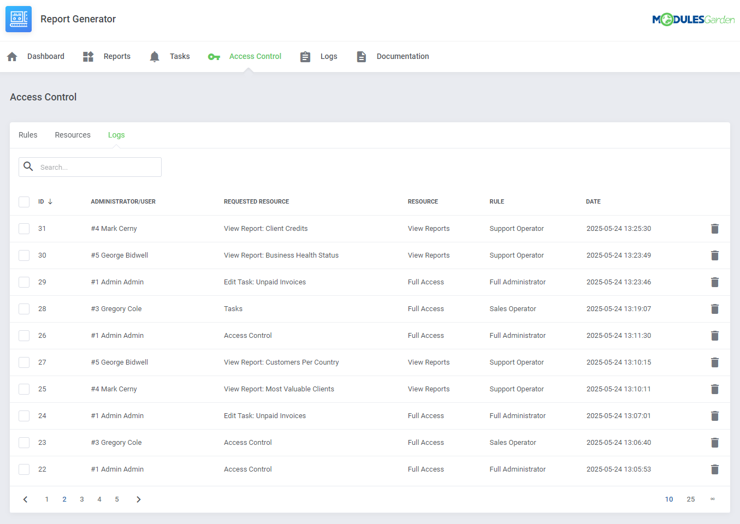
Task: Go to next page with right chevron
Action: click(x=139, y=499)
